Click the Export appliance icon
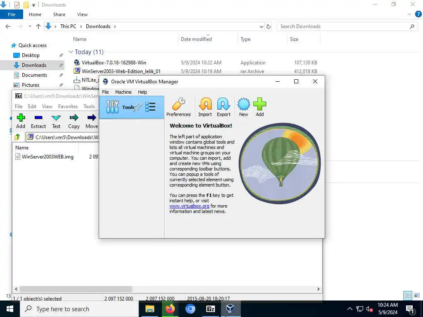 pyautogui.click(x=223, y=107)
